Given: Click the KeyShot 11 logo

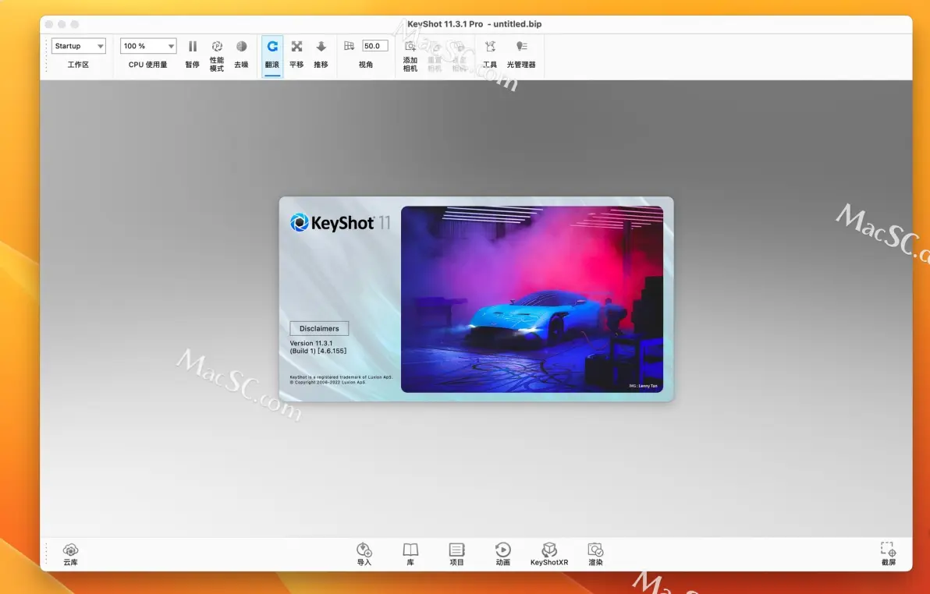Looking at the screenshot, I should click(340, 223).
